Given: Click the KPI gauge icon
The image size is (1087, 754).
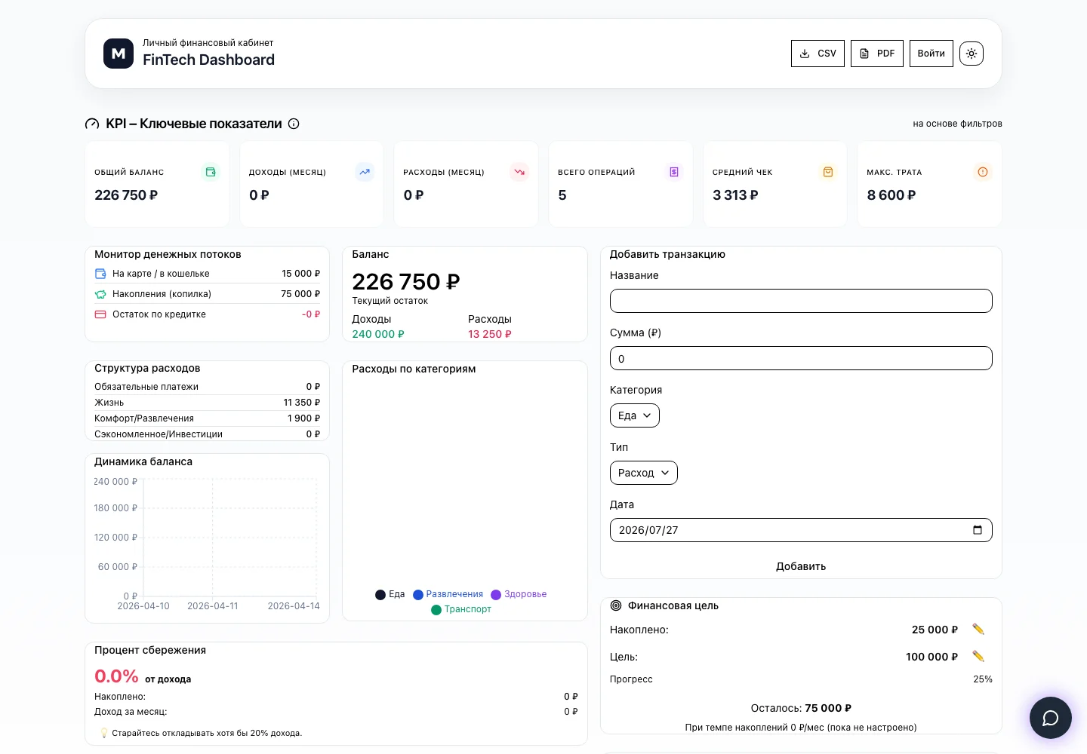Looking at the screenshot, I should click(x=92, y=124).
